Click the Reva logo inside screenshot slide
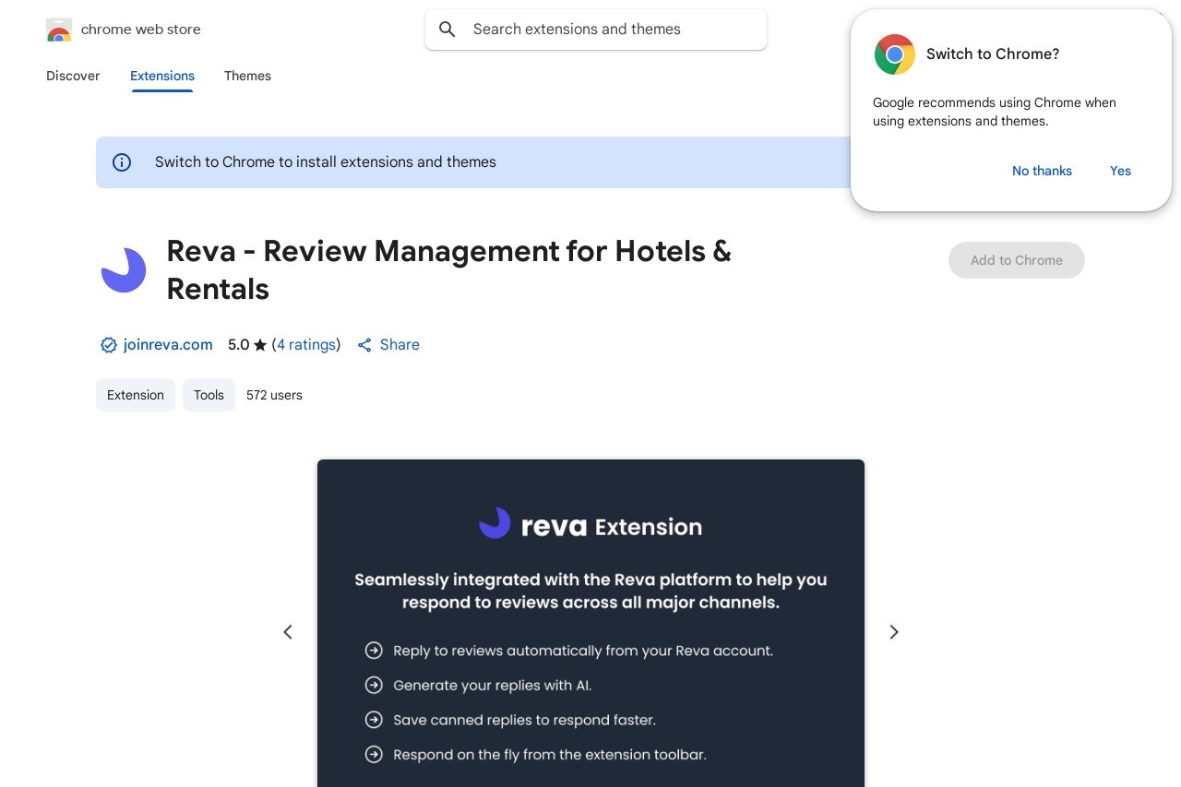The image size is (1181, 787). point(495,523)
